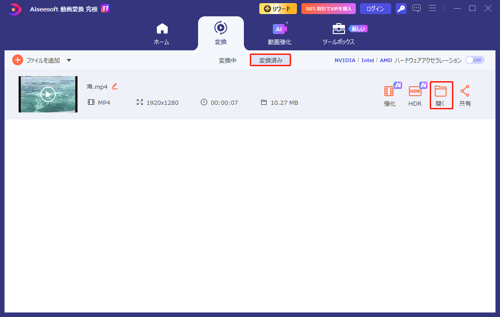Open the feedback chat icon in the title bar
Viewport: 500px width, 317px height.
click(x=417, y=8)
